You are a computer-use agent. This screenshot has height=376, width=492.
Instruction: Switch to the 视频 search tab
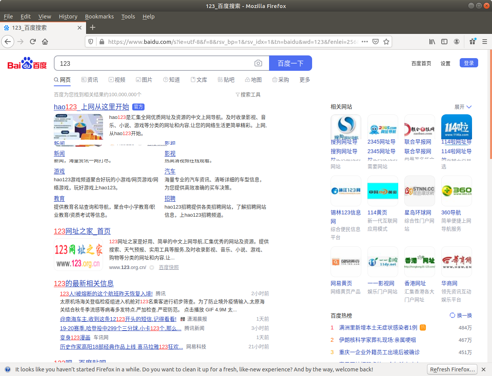coord(117,80)
